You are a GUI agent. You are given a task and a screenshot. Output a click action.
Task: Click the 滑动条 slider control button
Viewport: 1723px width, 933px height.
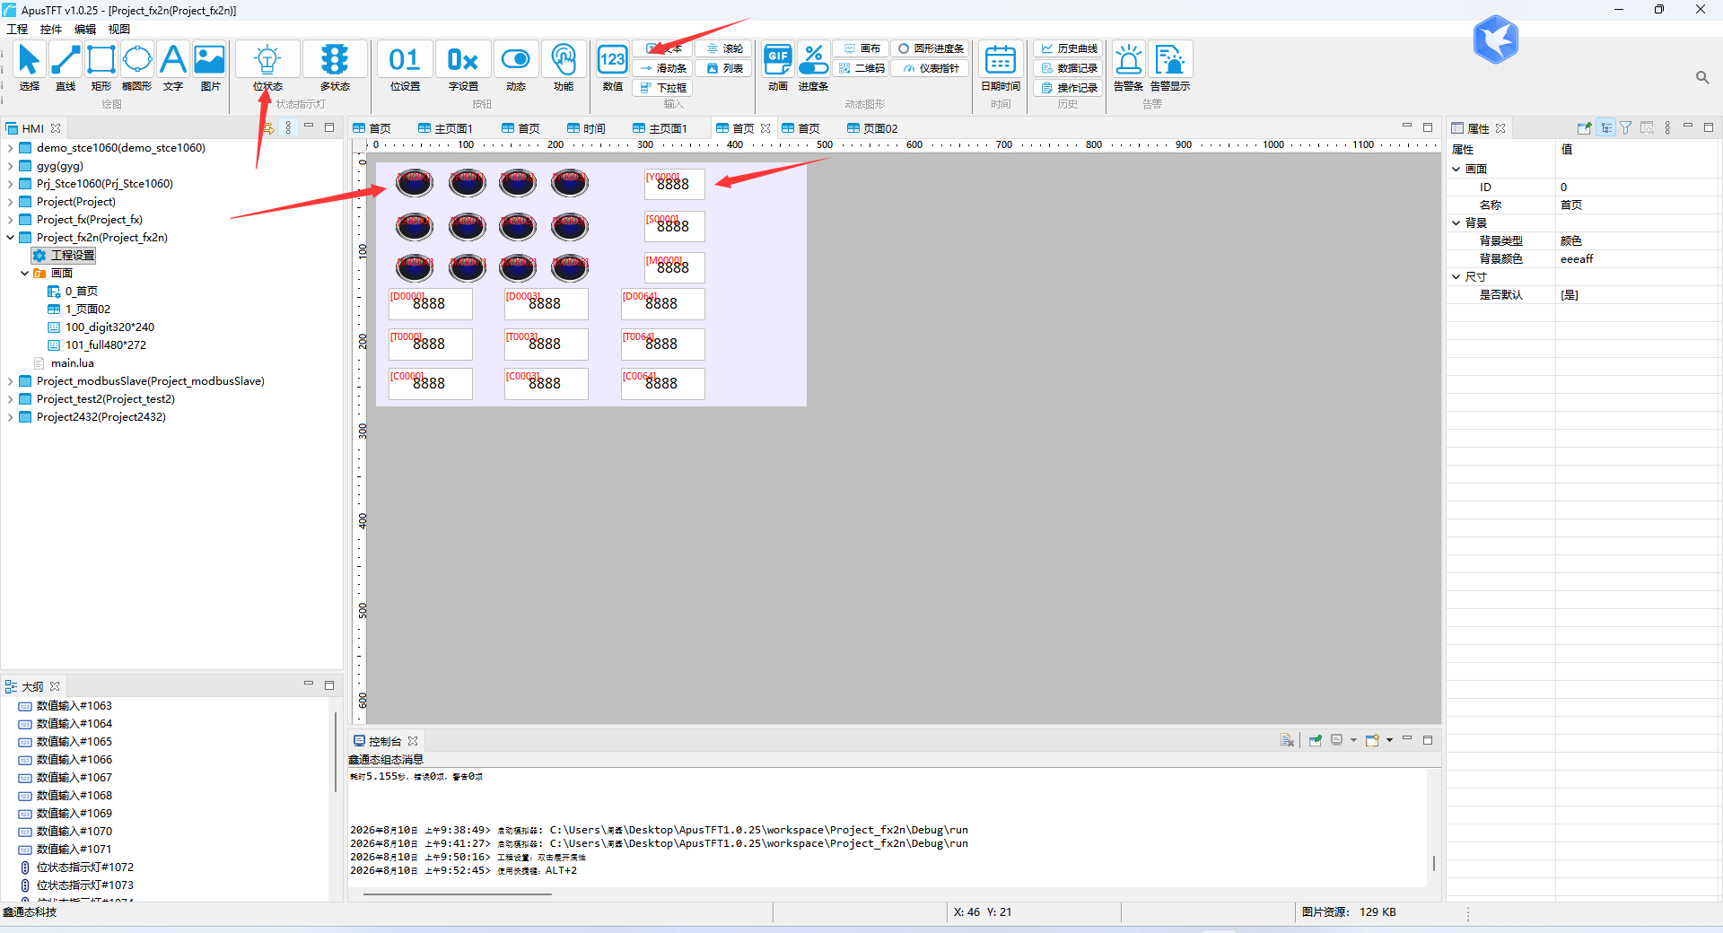click(x=663, y=68)
